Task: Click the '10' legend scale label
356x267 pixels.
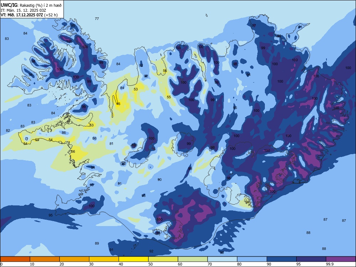Action: pos(32,264)
